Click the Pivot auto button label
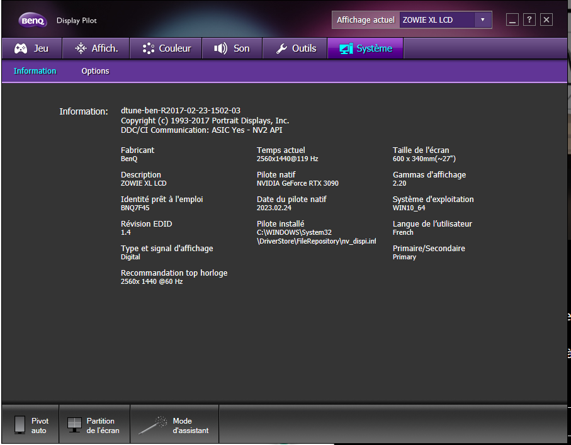The image size is (571, 445). click(40, 425)
